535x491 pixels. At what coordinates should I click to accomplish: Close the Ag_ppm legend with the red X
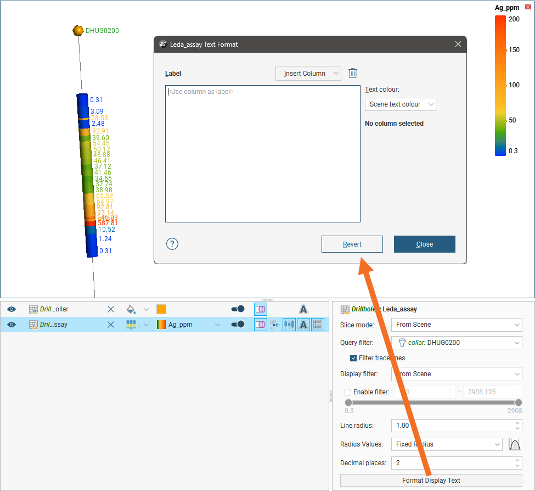[x=528, y=7]
